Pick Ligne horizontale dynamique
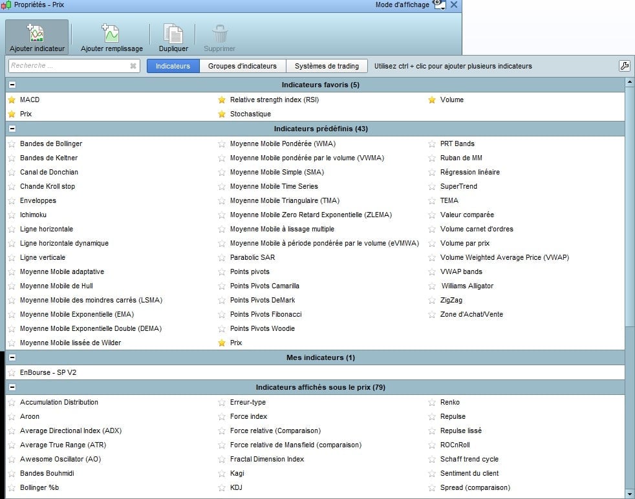 tap(64, 243)
